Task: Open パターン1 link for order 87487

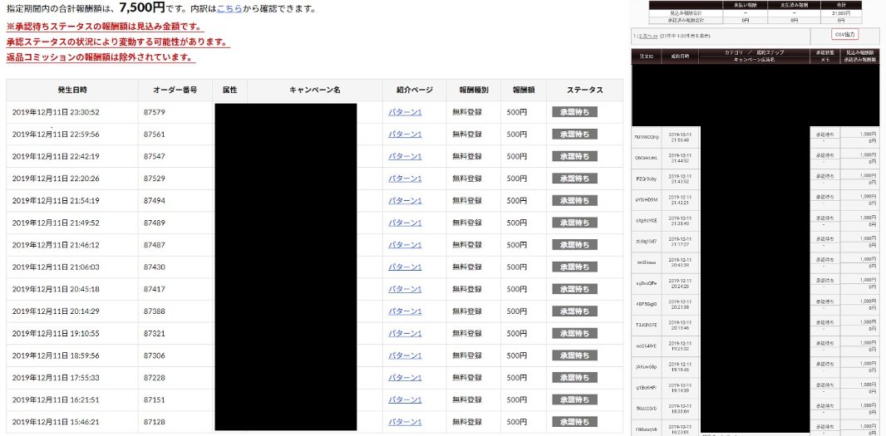Action: click(x=405, y=245)
